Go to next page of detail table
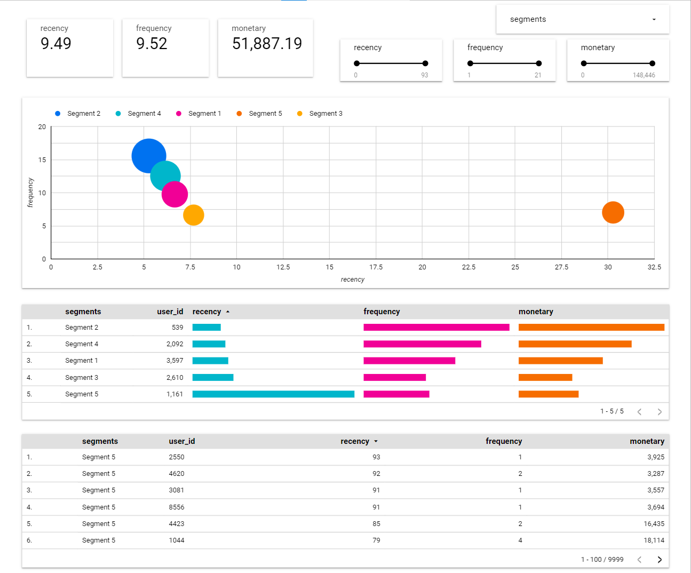Screen dimensions: 691x573 click(x=660, y=560)
